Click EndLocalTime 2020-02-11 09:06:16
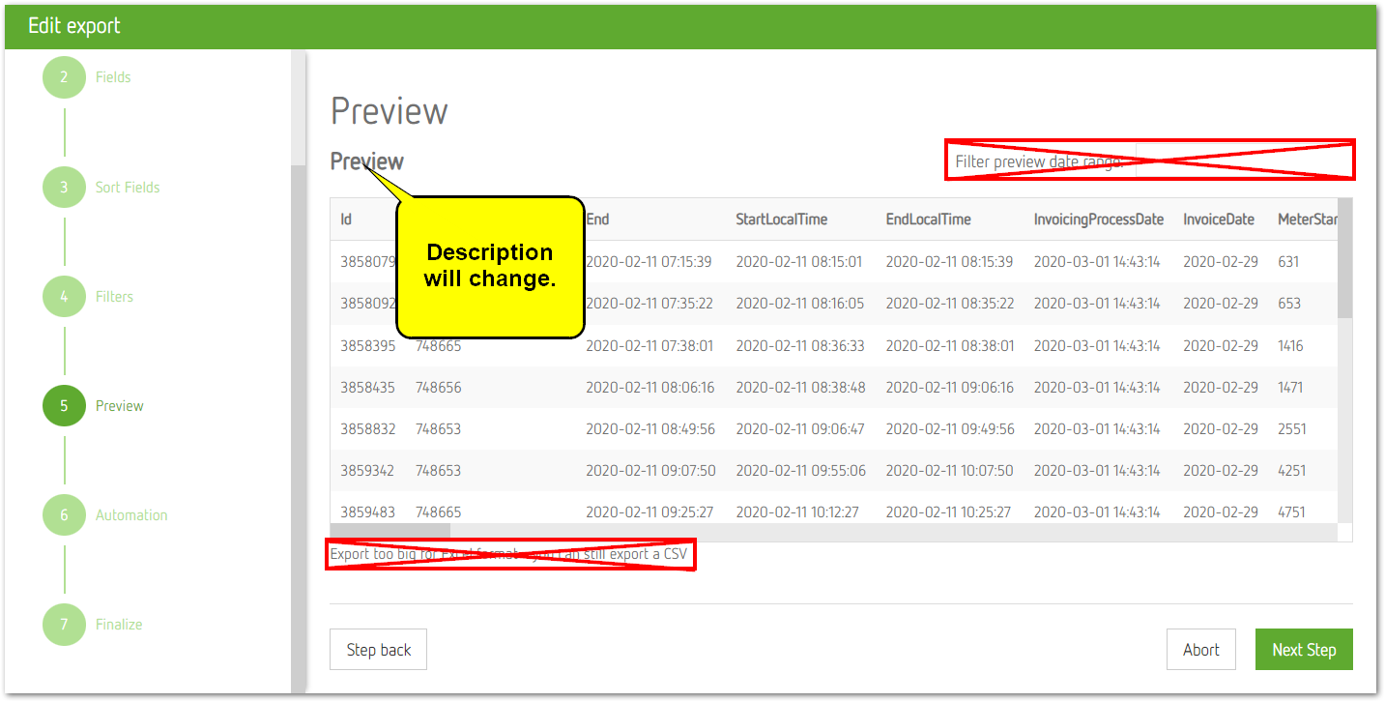 [950, 387]
